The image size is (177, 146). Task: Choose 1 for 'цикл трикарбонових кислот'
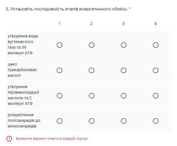[60, 70]
